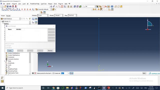Open the Load Manager toolbox icon
The image size is (160, 90).
(36, 19)
